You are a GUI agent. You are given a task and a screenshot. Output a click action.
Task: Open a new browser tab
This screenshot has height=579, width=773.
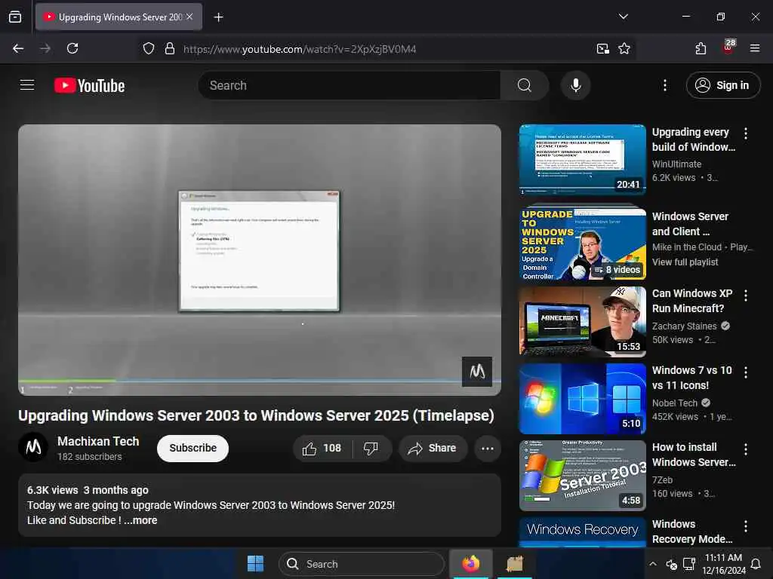(x=218, y=17)
